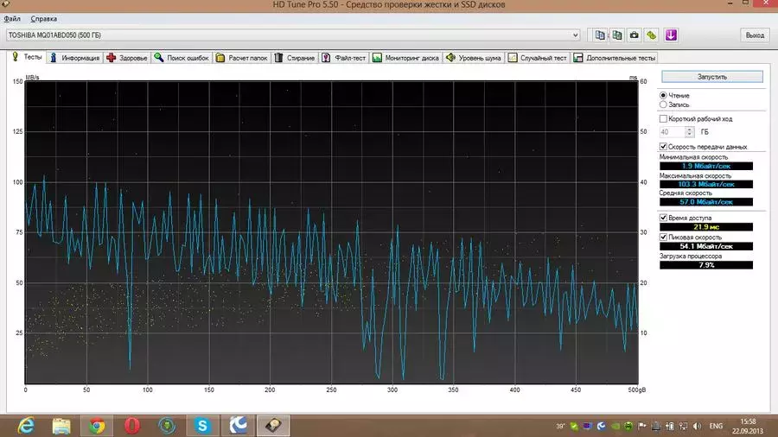
Task: Toggle the Время доступа checkbox
Action: point(663,218)
